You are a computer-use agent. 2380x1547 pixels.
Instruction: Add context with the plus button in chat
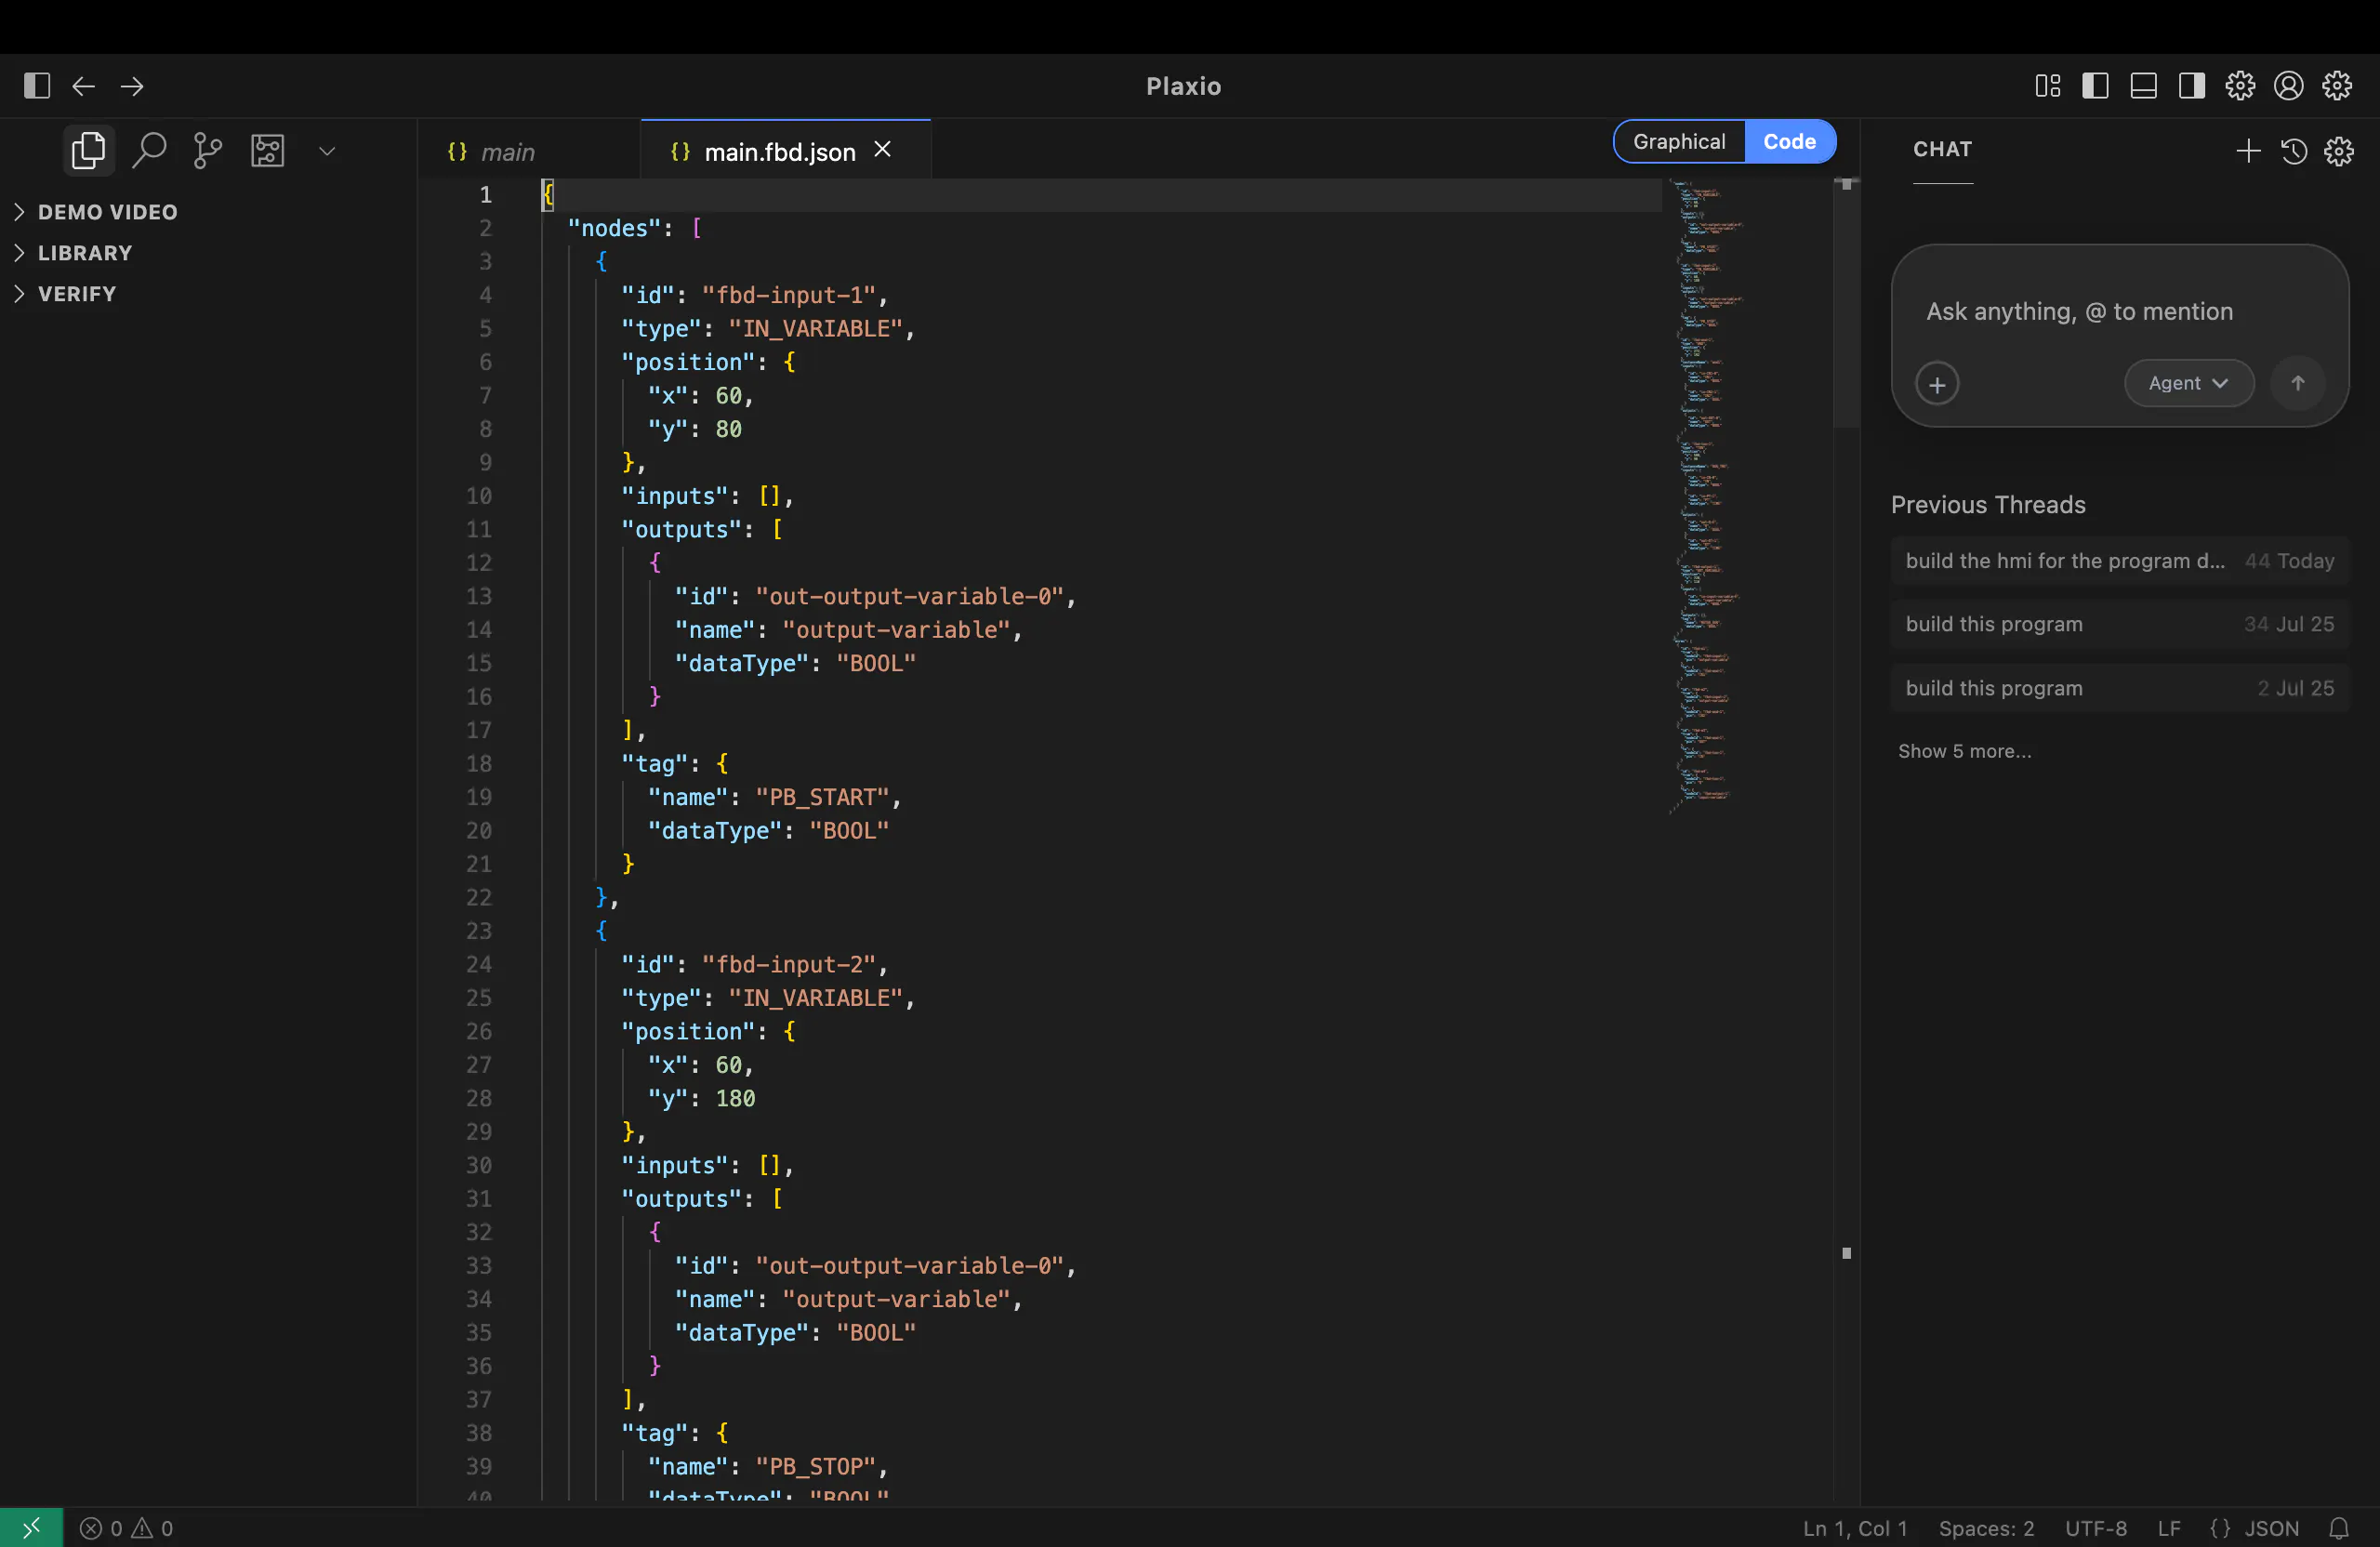pyautogui.click(x=1937, y=384)
